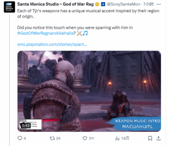Image resolution: width=169 pixels, height=146 pixels.
Task: Click the Weapon Music Intro Macuahuitl banner
Action: point(137,124)
